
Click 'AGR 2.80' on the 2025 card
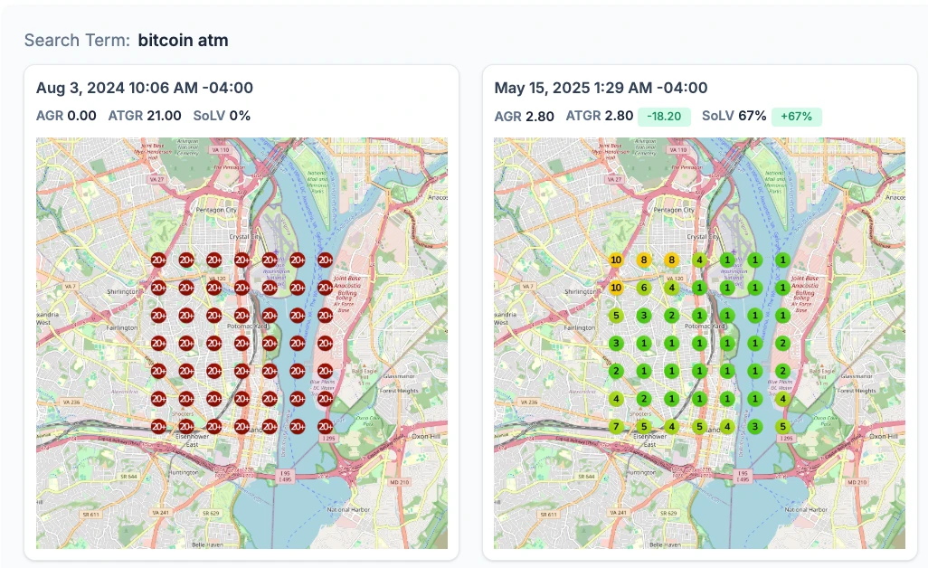coord(525,116)
